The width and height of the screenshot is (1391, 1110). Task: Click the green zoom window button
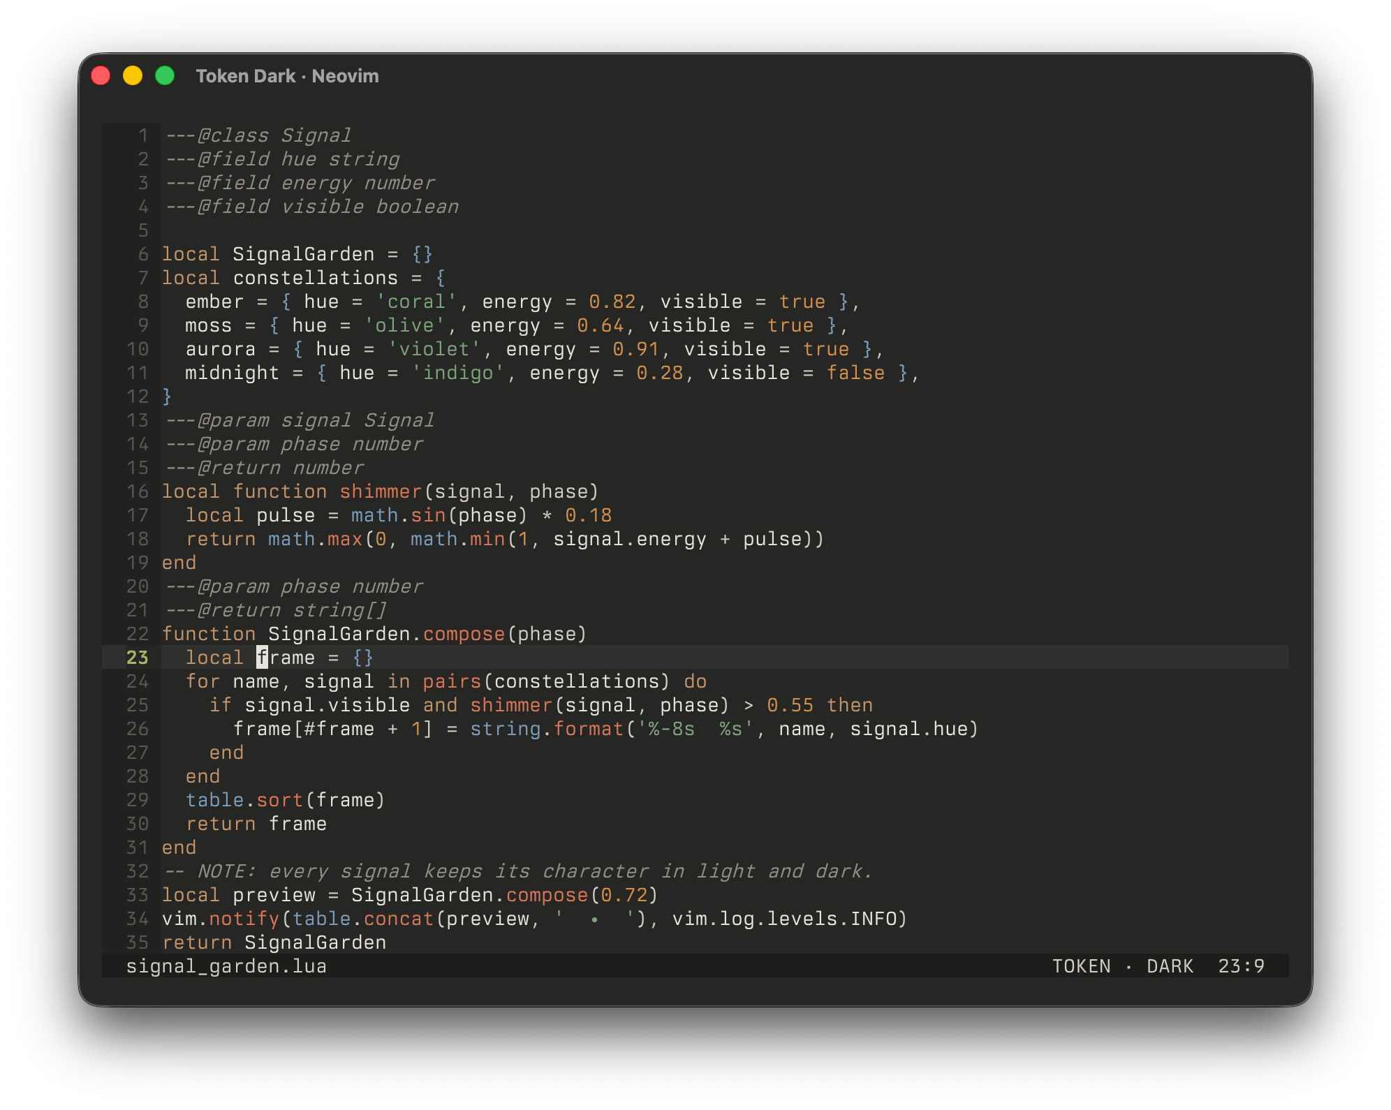(165, 76)
